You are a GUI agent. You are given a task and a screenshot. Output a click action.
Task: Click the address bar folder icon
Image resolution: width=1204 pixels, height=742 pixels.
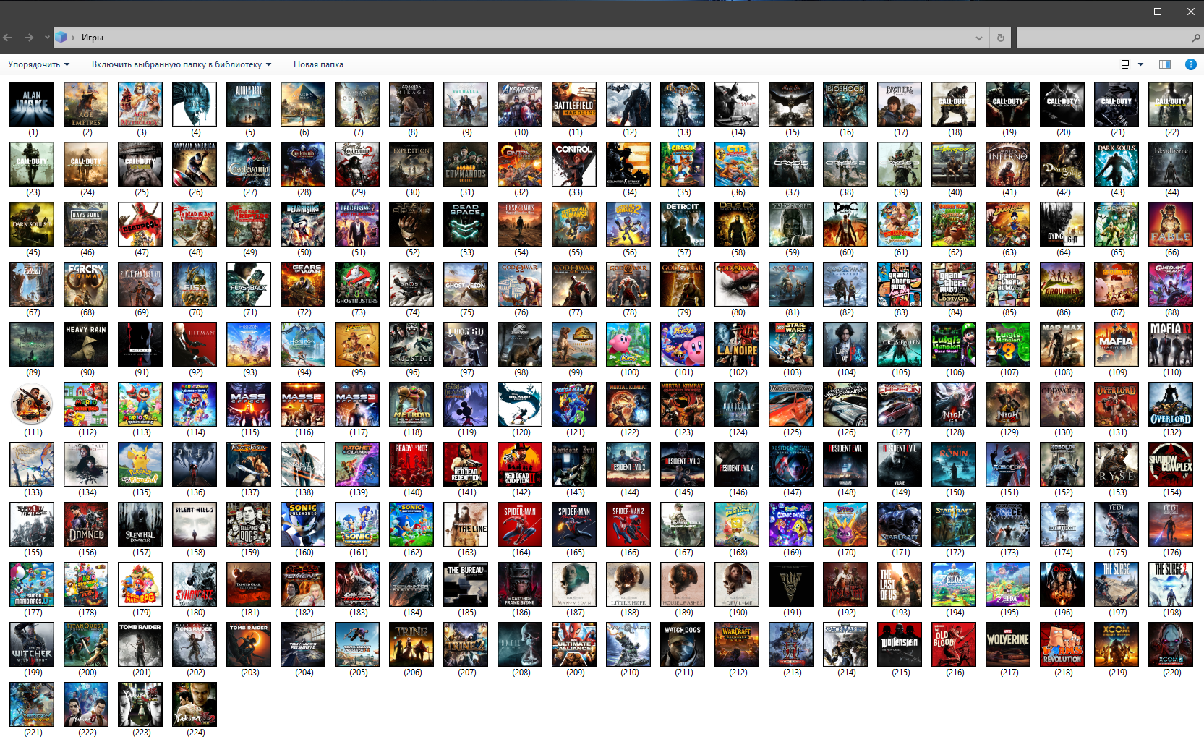[x=61, y=37]
